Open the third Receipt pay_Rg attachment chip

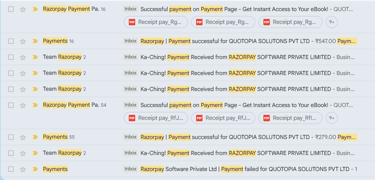point(290,22)
